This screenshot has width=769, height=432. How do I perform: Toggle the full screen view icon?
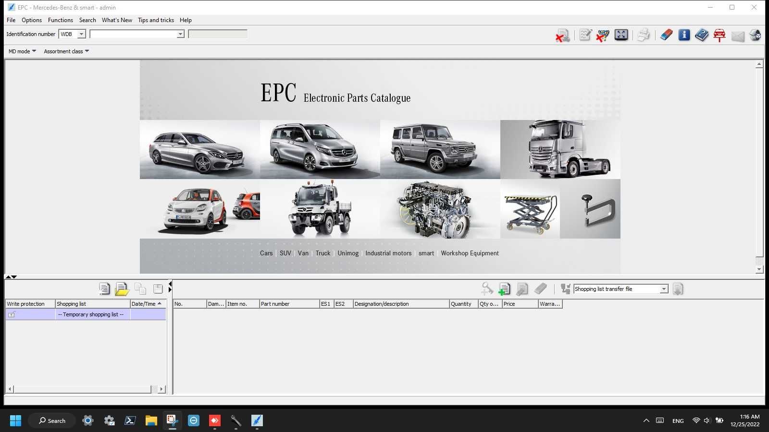(621, 35)
